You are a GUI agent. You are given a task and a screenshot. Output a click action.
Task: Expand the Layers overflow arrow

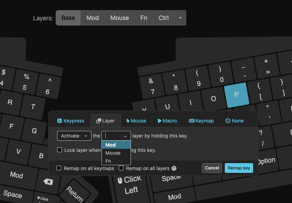(180, 18)
